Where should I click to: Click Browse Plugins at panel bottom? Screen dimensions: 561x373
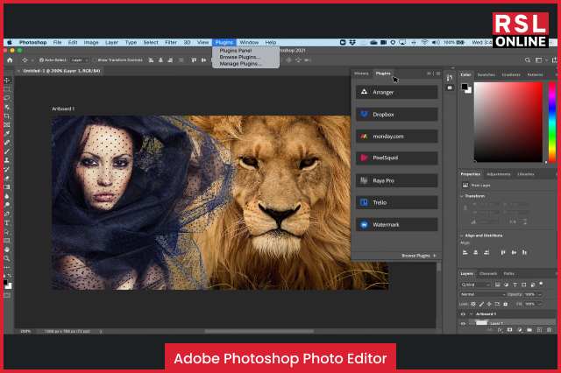pos(419,256)
